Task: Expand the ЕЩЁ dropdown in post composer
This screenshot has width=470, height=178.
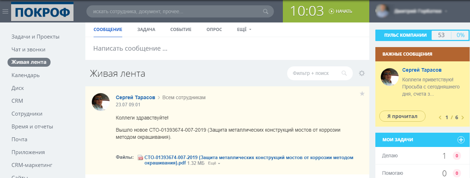Action: pos(244,30)
